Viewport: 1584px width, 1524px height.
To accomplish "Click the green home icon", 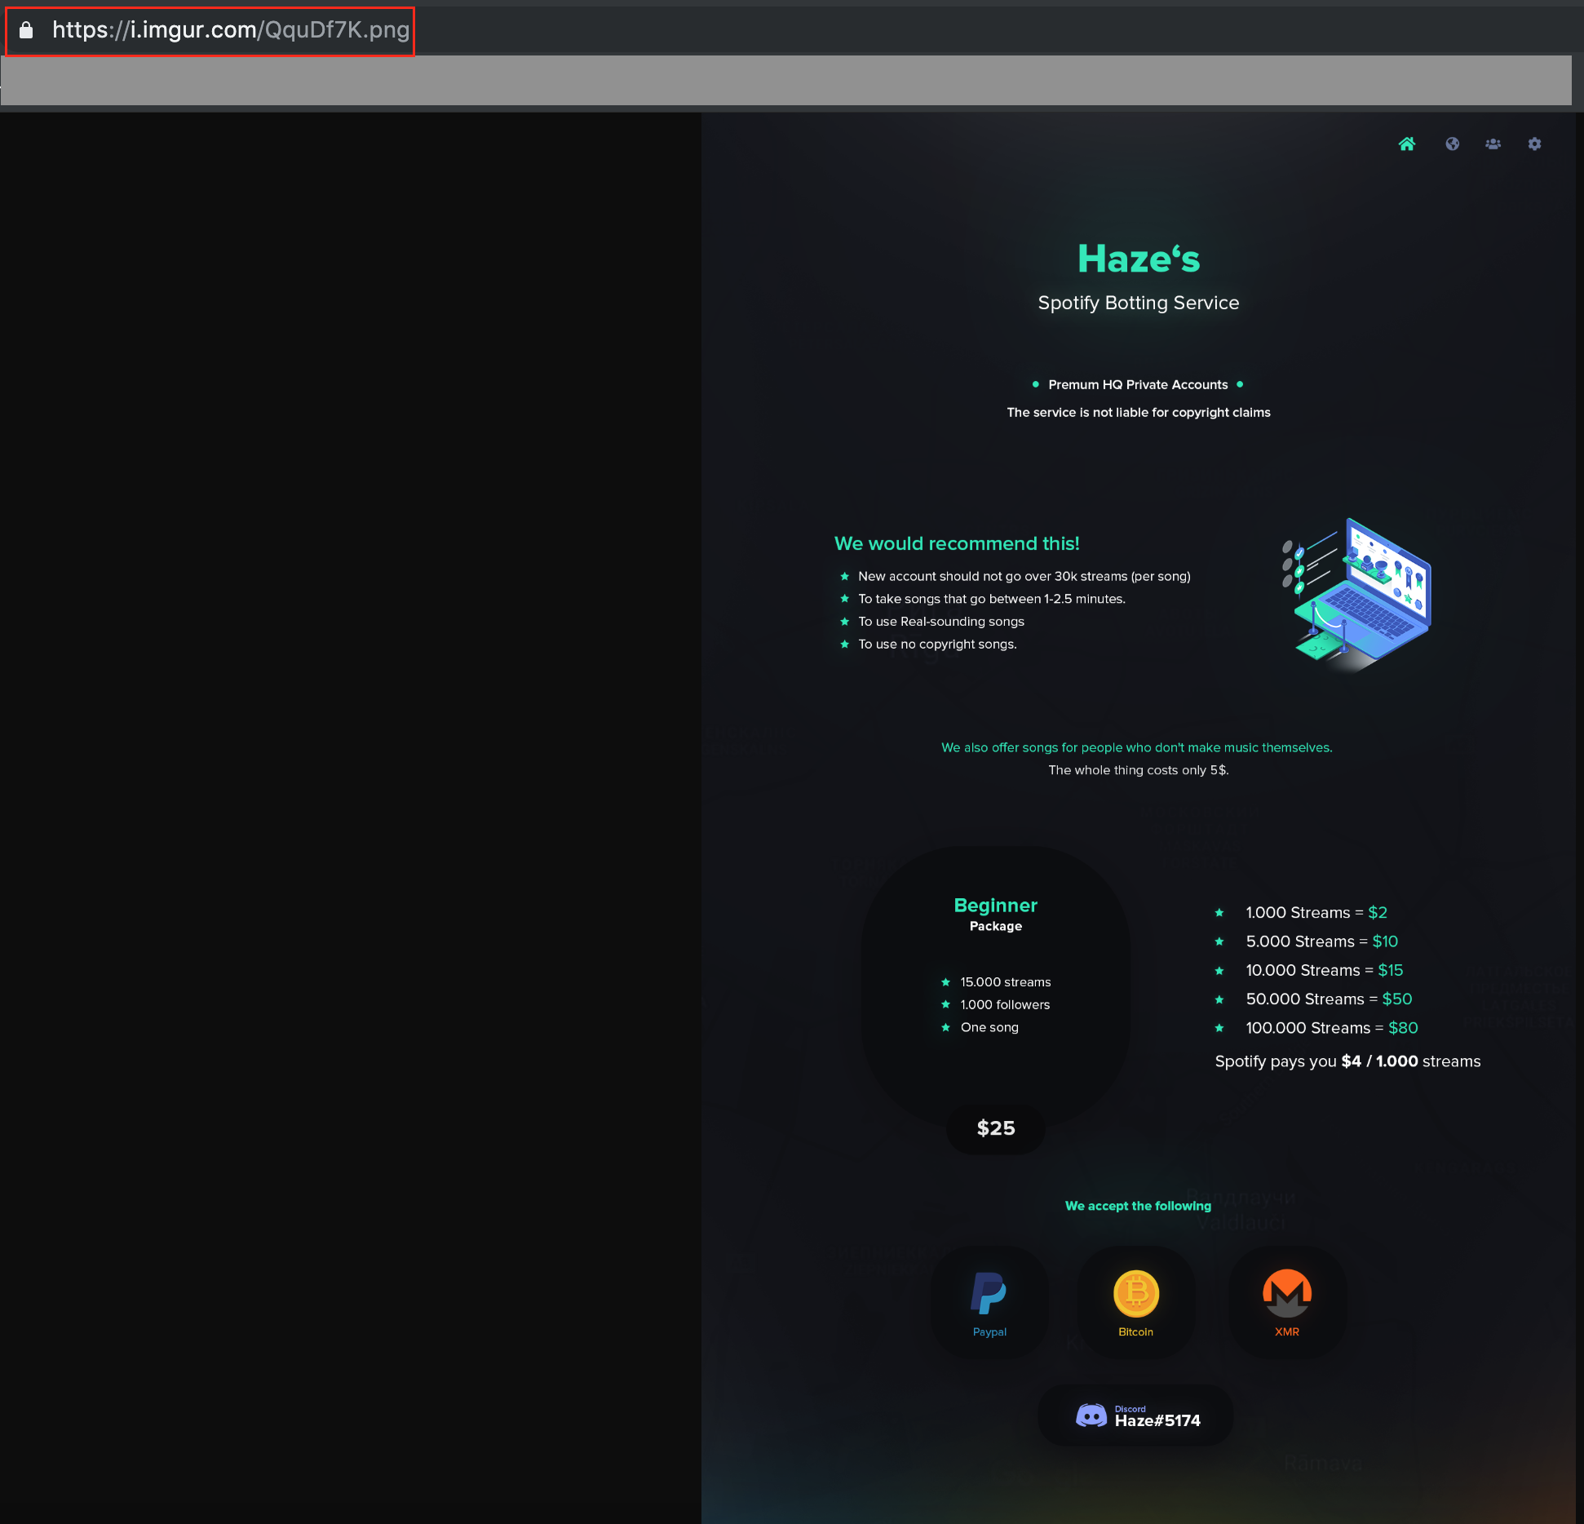I will [1407, 144].
